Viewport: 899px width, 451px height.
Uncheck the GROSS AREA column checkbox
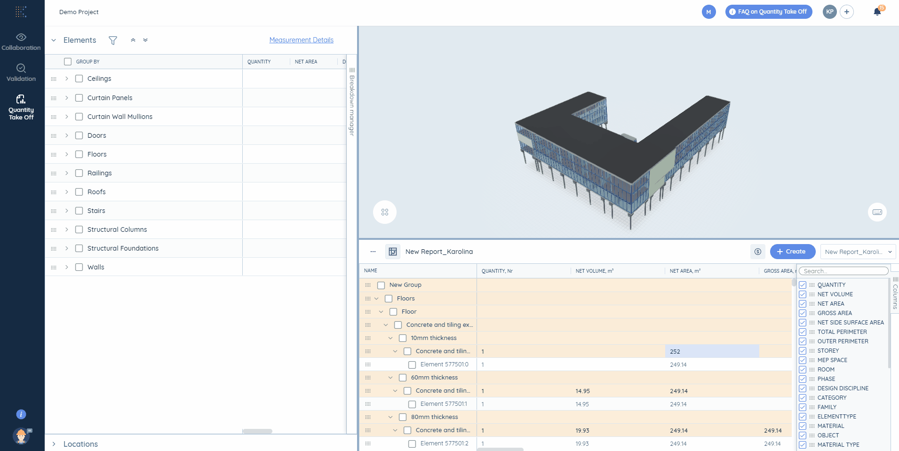(x=803, y=313)
